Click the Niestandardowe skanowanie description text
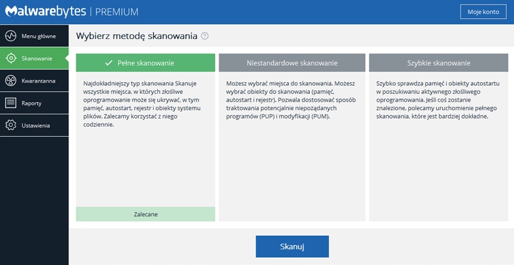 pyautogui.click(x=291, y=100)
